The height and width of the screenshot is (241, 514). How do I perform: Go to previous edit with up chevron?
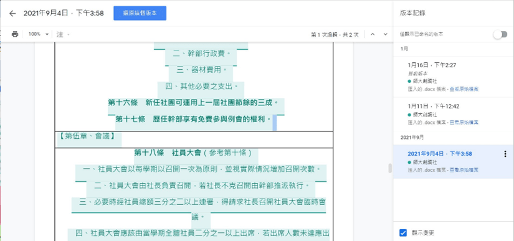(x=373, y=34)
